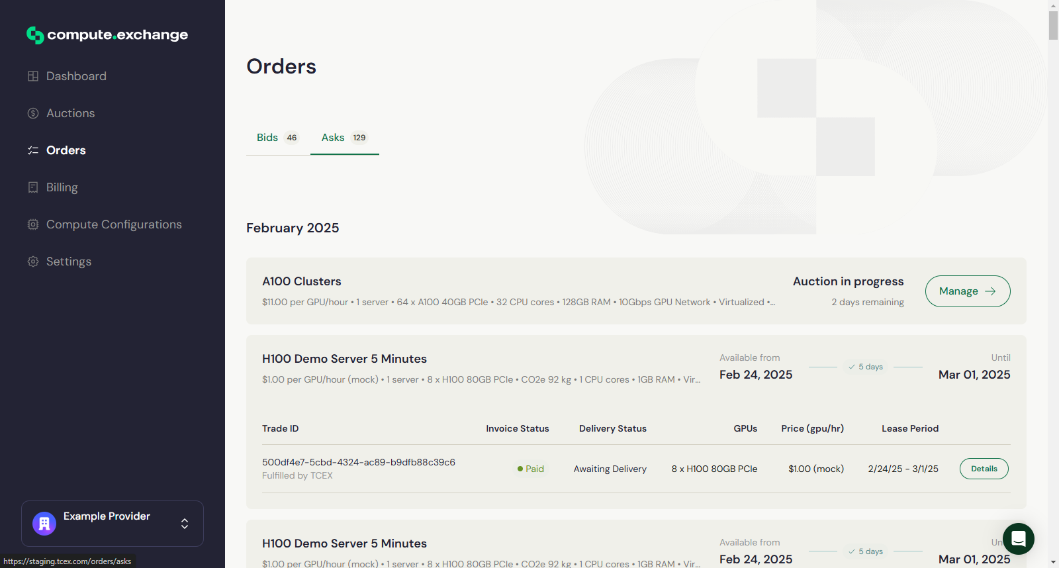
Task: Click the Trade ID column header
Action: [x=281, y=428]
